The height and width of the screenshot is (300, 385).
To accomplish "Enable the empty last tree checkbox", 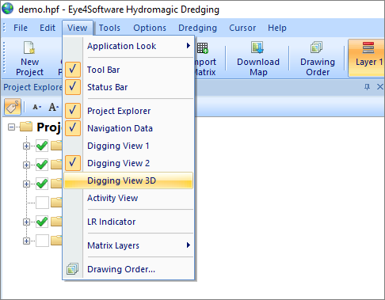I will [x=42, y=241].
